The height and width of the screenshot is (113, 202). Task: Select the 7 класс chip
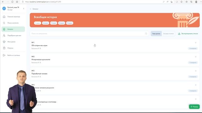[54, 23]
